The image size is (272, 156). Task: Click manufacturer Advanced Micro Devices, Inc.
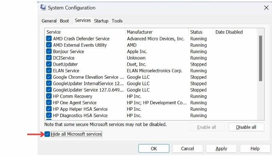coord(156,38)
